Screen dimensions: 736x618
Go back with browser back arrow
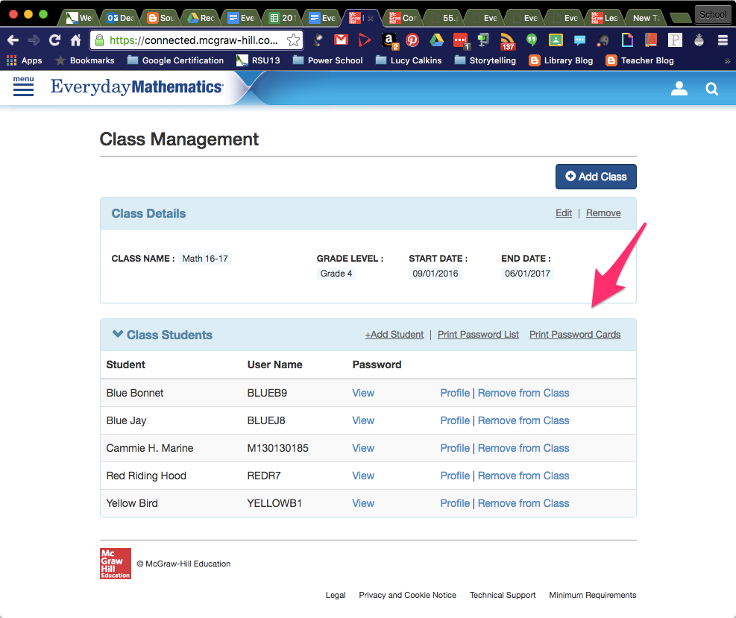13,40
